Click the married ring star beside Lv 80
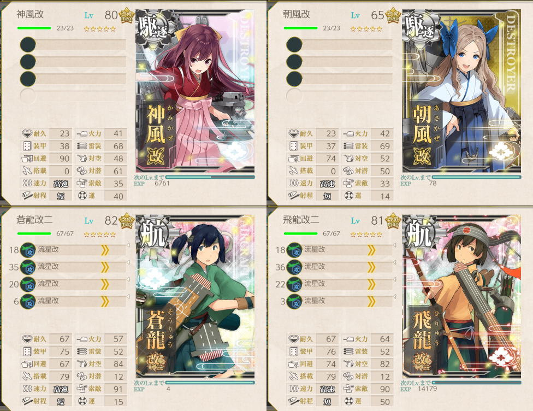The image size is (533, 411). click(126, 15)
